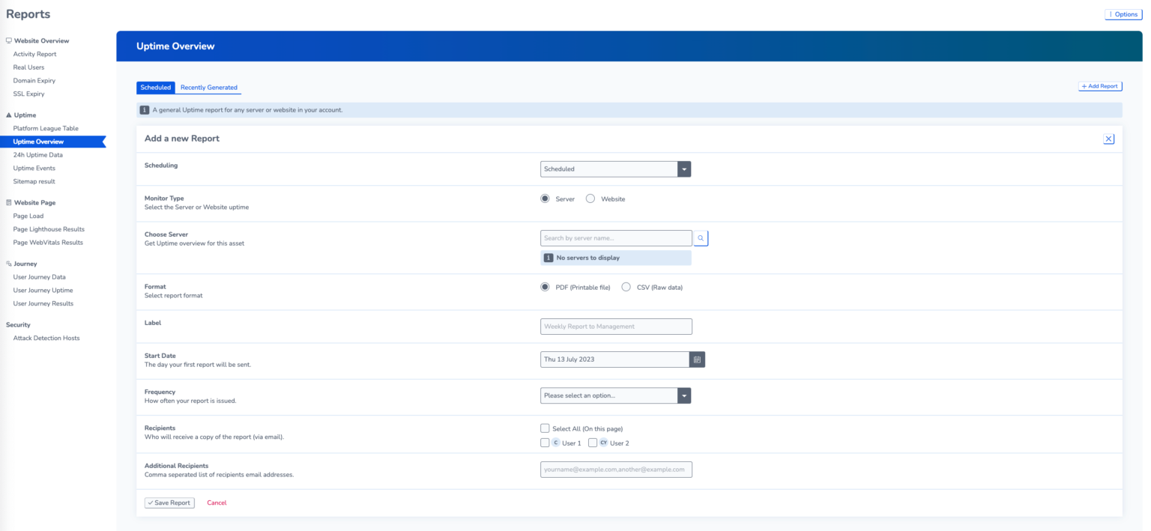Click the server search magnifier icon
The width and height of the screenshot is (1151, 531).
pyautogui.click(x=700, y=237)
